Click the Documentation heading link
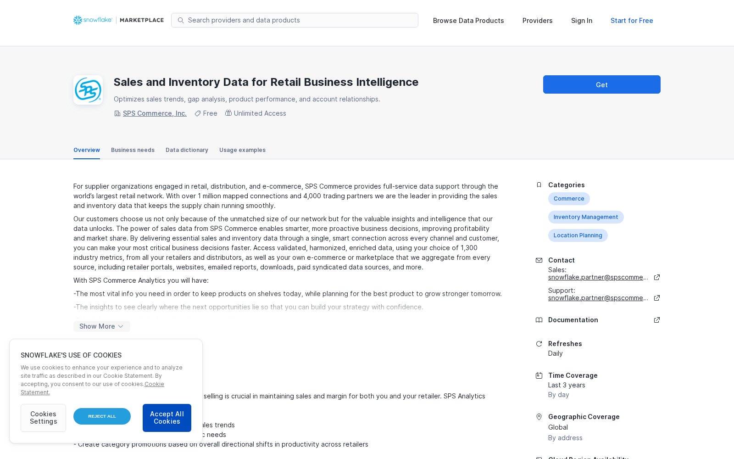Viewport: 734px width, 459px height. (x=573, y=320)
